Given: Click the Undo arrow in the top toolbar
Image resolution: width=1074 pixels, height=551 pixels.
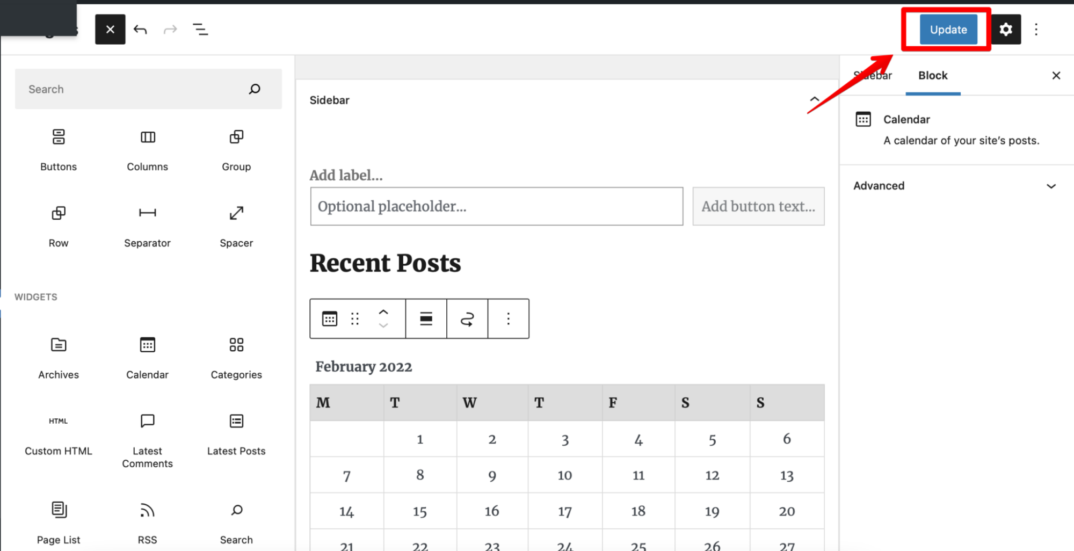Looking at the screenshot, I should pos(140,30).
